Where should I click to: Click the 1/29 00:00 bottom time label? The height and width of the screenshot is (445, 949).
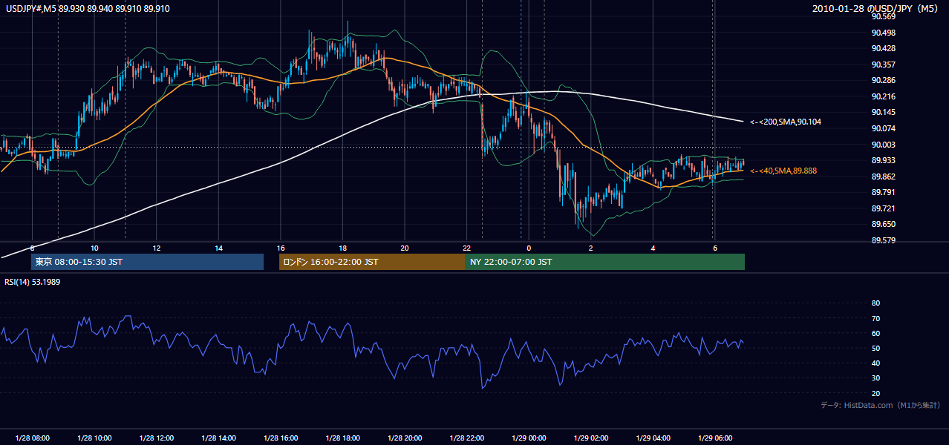click(529, 438)
